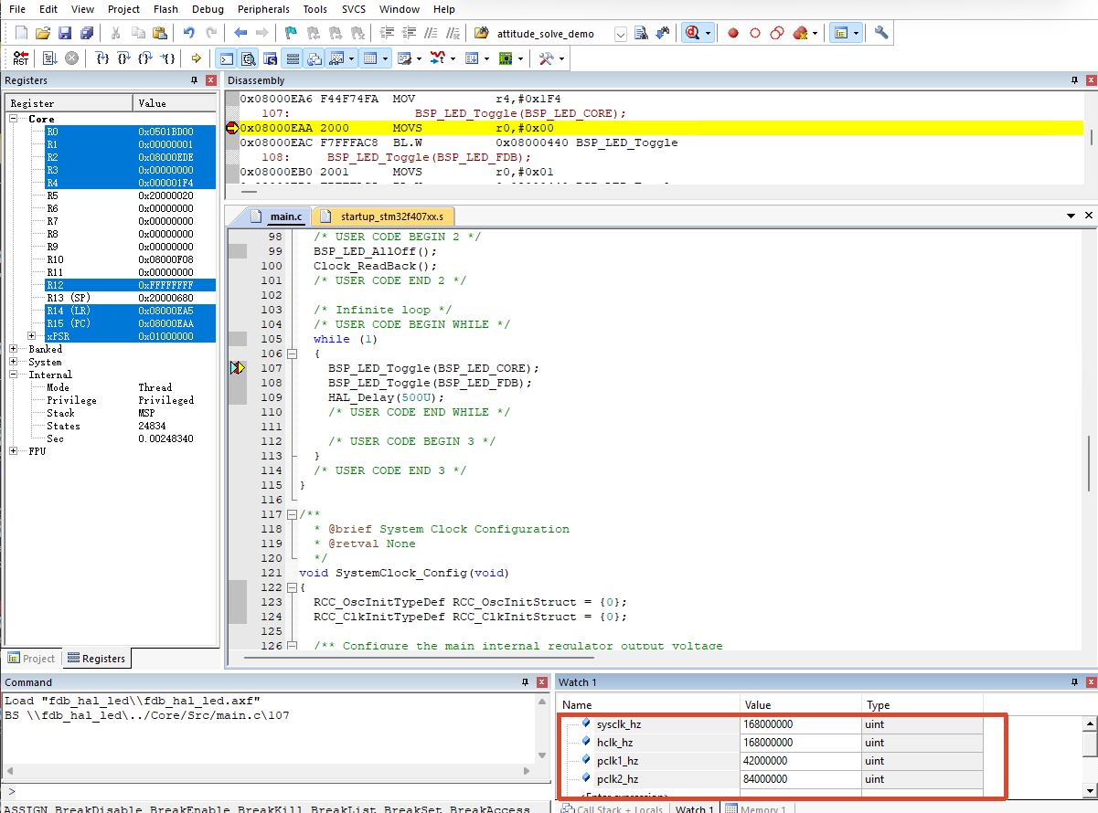Screen dimensions: 1098x813
Task: Toggle the pin on the Watch 1 panel
Action: (x=1073, y=682)
